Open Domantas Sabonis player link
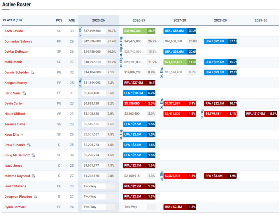This screenshot has height=214, width=280. [x=18, y=42]
